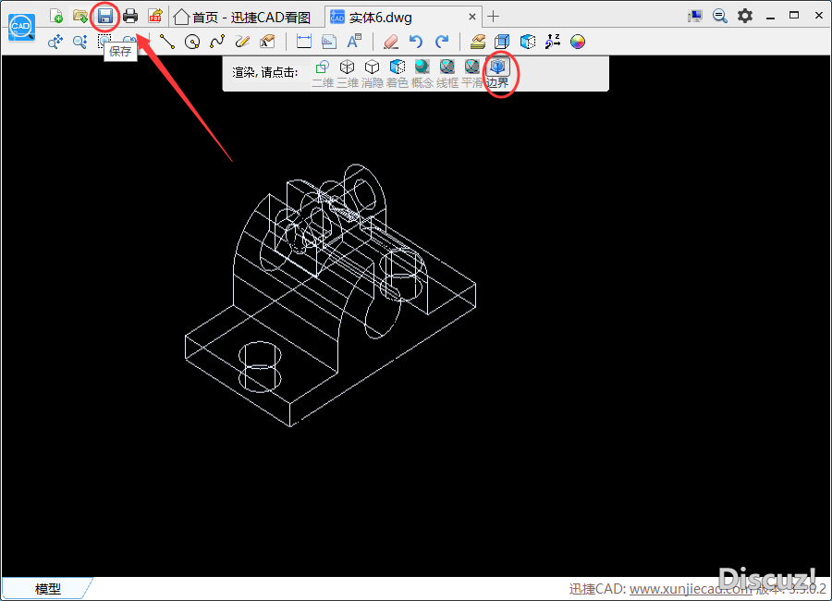This screenshot has height=601, width=832.
Task: Choose the 二维 render mode
Action: [322, 67]
